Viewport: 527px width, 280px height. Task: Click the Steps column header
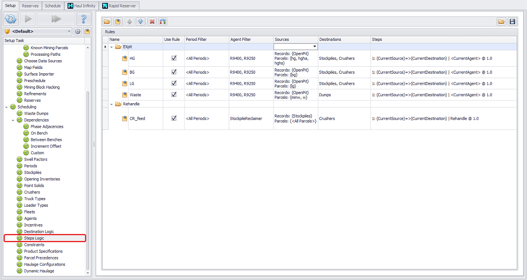click(x=377, y=39)
